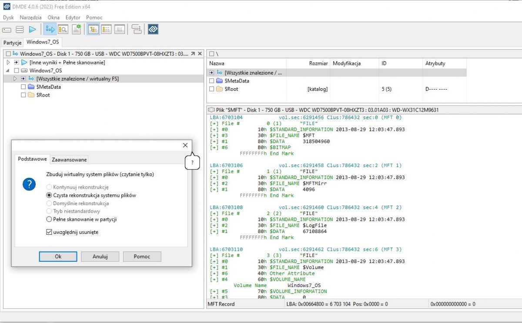The height and width of the screenshot is (323, 522).
Task: Open the Narzędzia menu
Action: coord(30,17)
